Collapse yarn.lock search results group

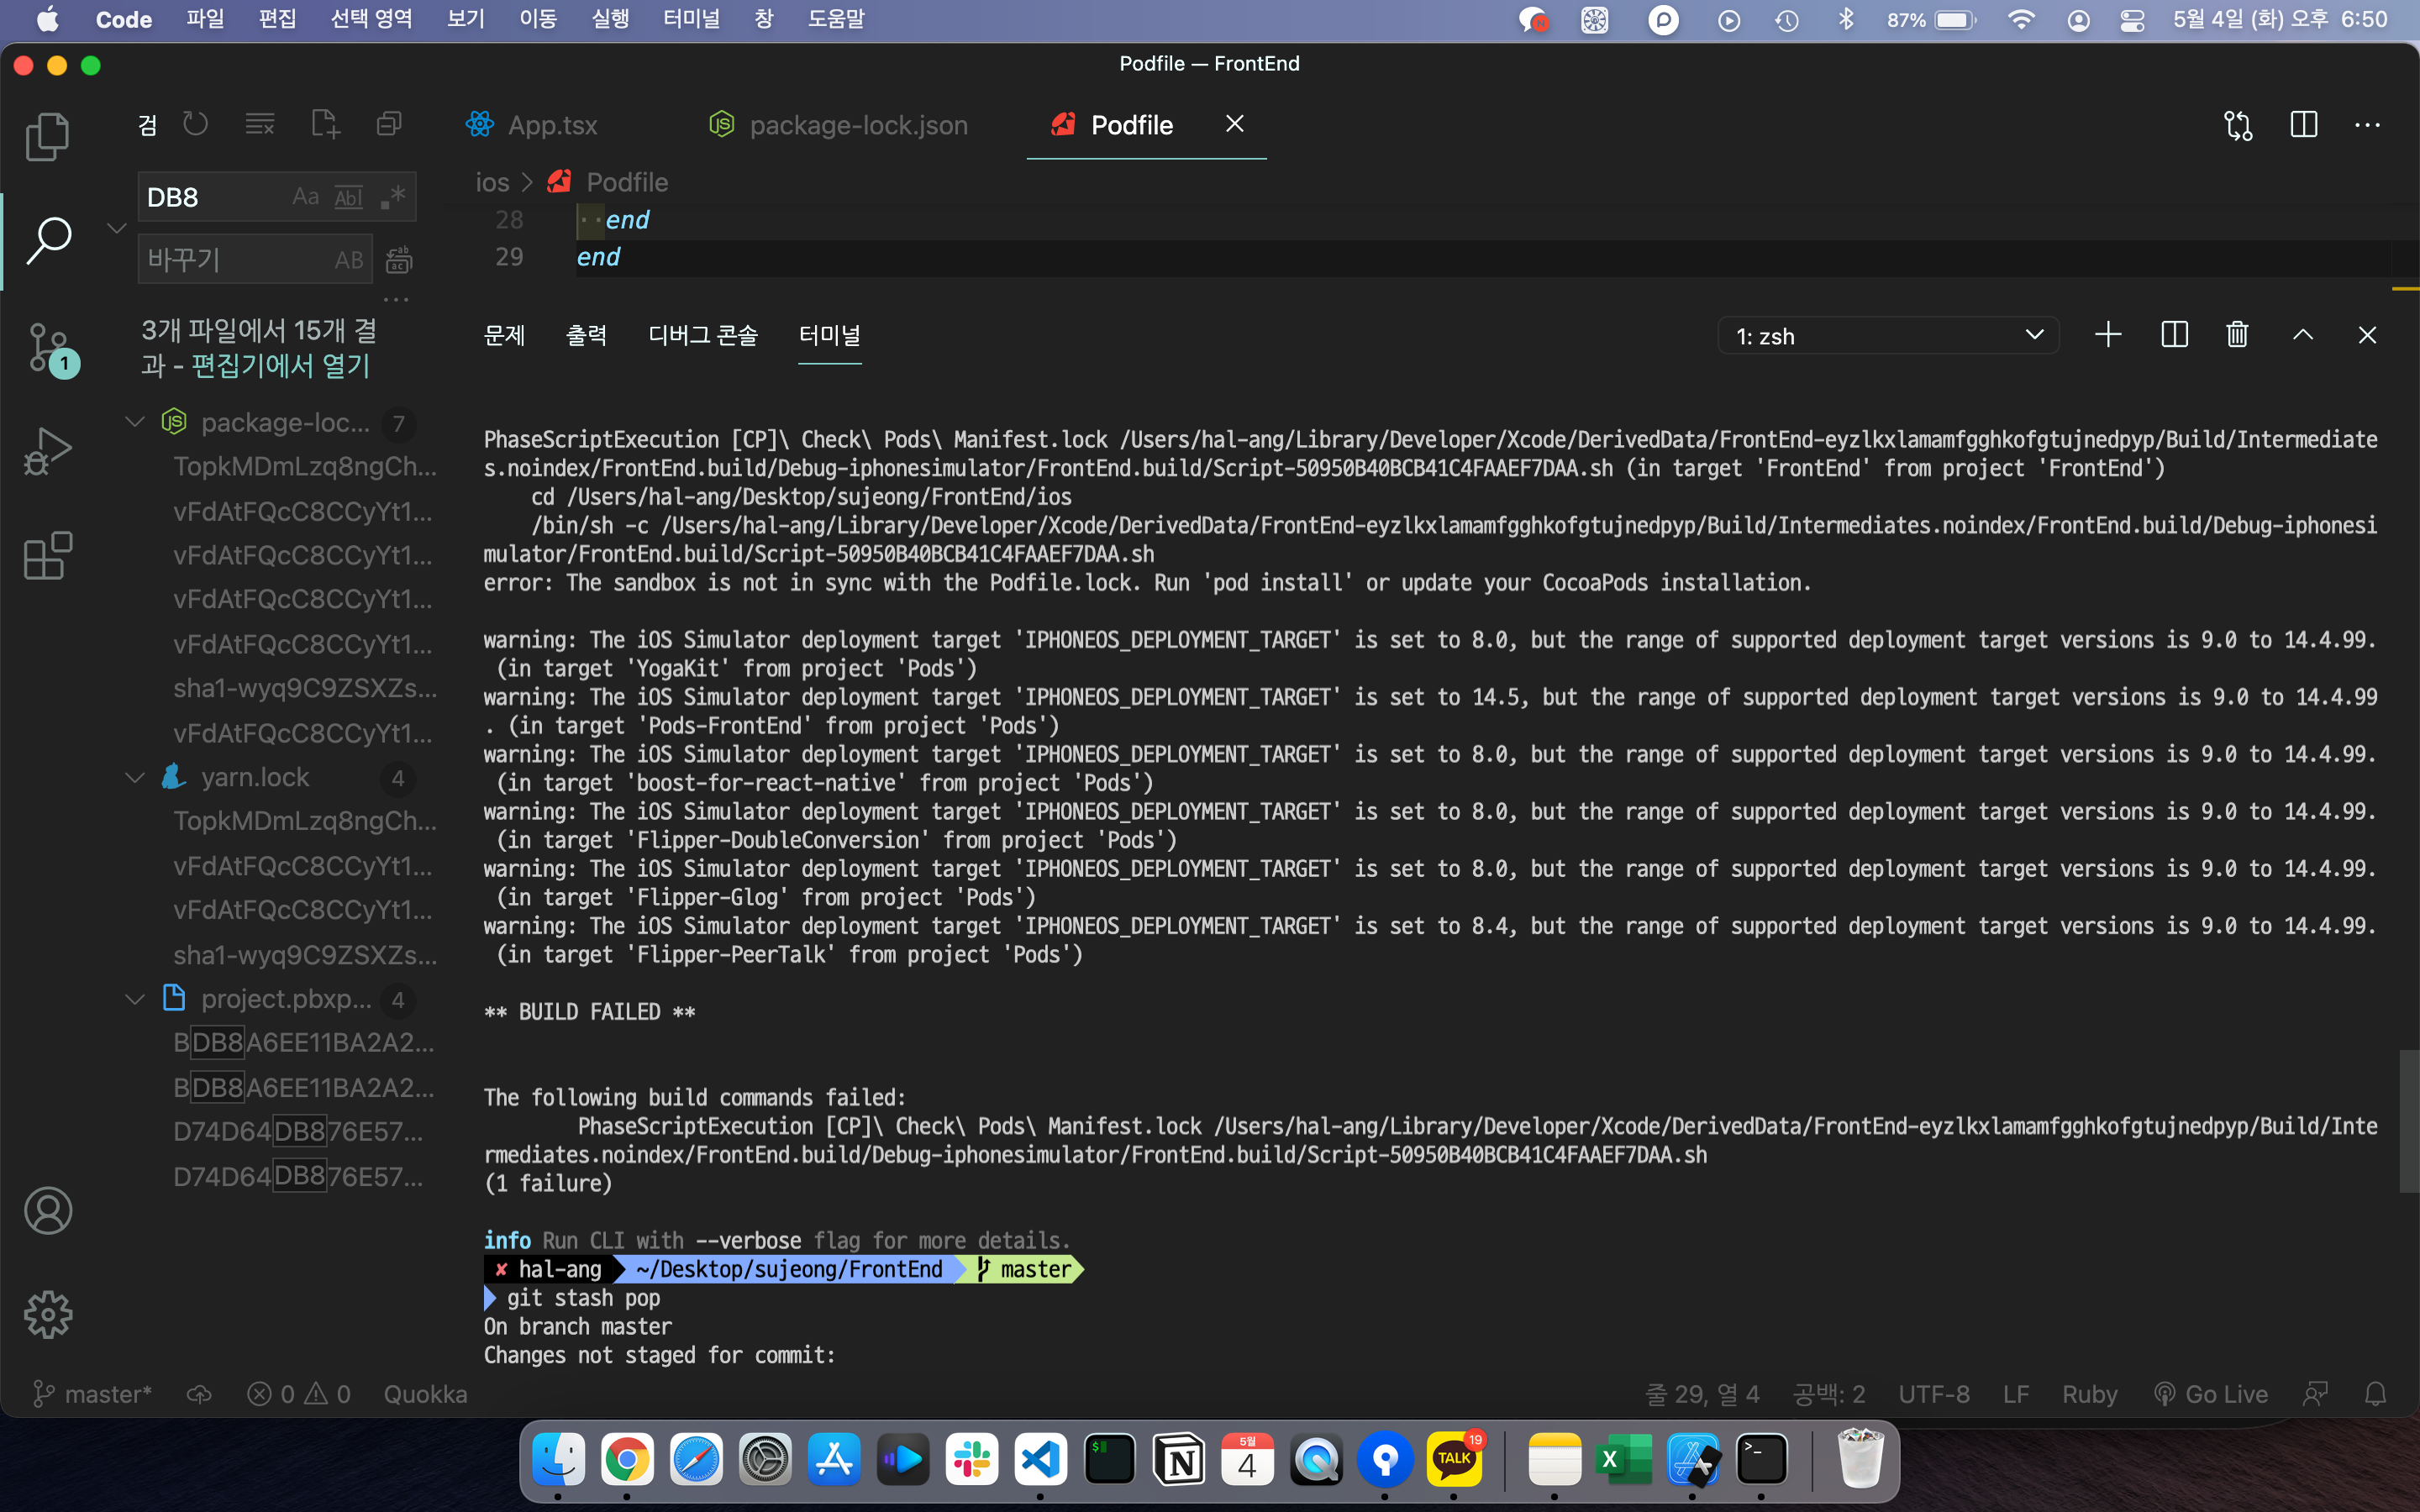(135, 777)
